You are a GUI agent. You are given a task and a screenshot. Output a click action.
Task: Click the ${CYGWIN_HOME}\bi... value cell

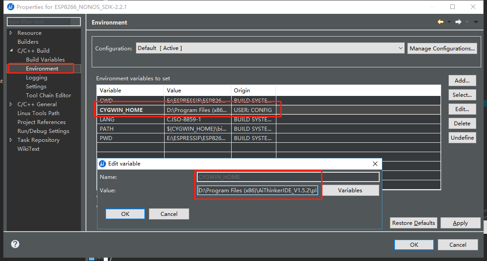(x=198, y=128)
